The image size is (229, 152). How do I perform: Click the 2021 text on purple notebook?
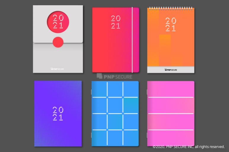coord(58,113)
